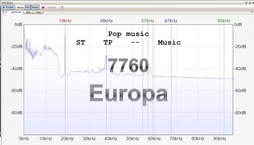Open settings with the gear icon
The height and width of the screenshot is (145, 254).
(62, 7)
